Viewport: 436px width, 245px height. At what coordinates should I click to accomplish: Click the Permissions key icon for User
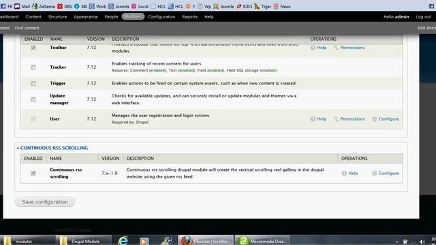click(x=336, y=119)
